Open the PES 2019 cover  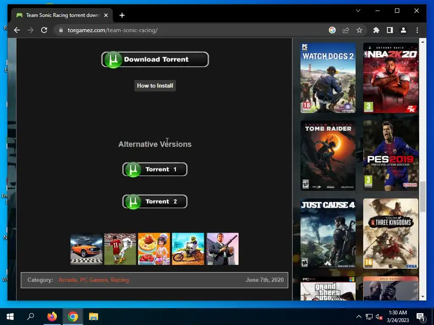pos(390,156)
